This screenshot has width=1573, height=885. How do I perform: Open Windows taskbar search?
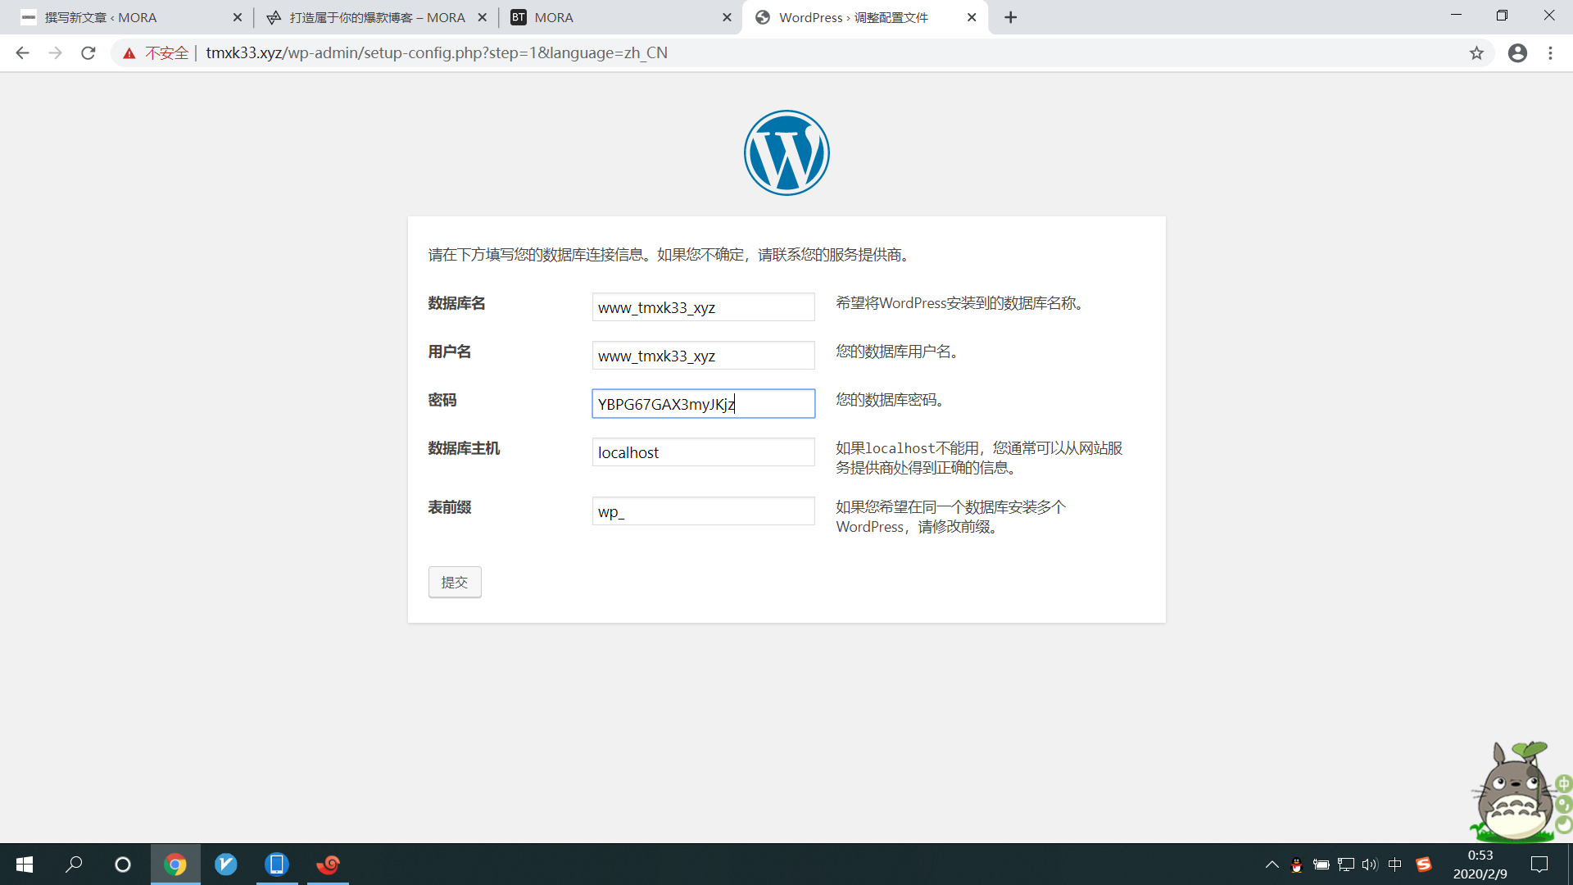[x=74, y=865]
